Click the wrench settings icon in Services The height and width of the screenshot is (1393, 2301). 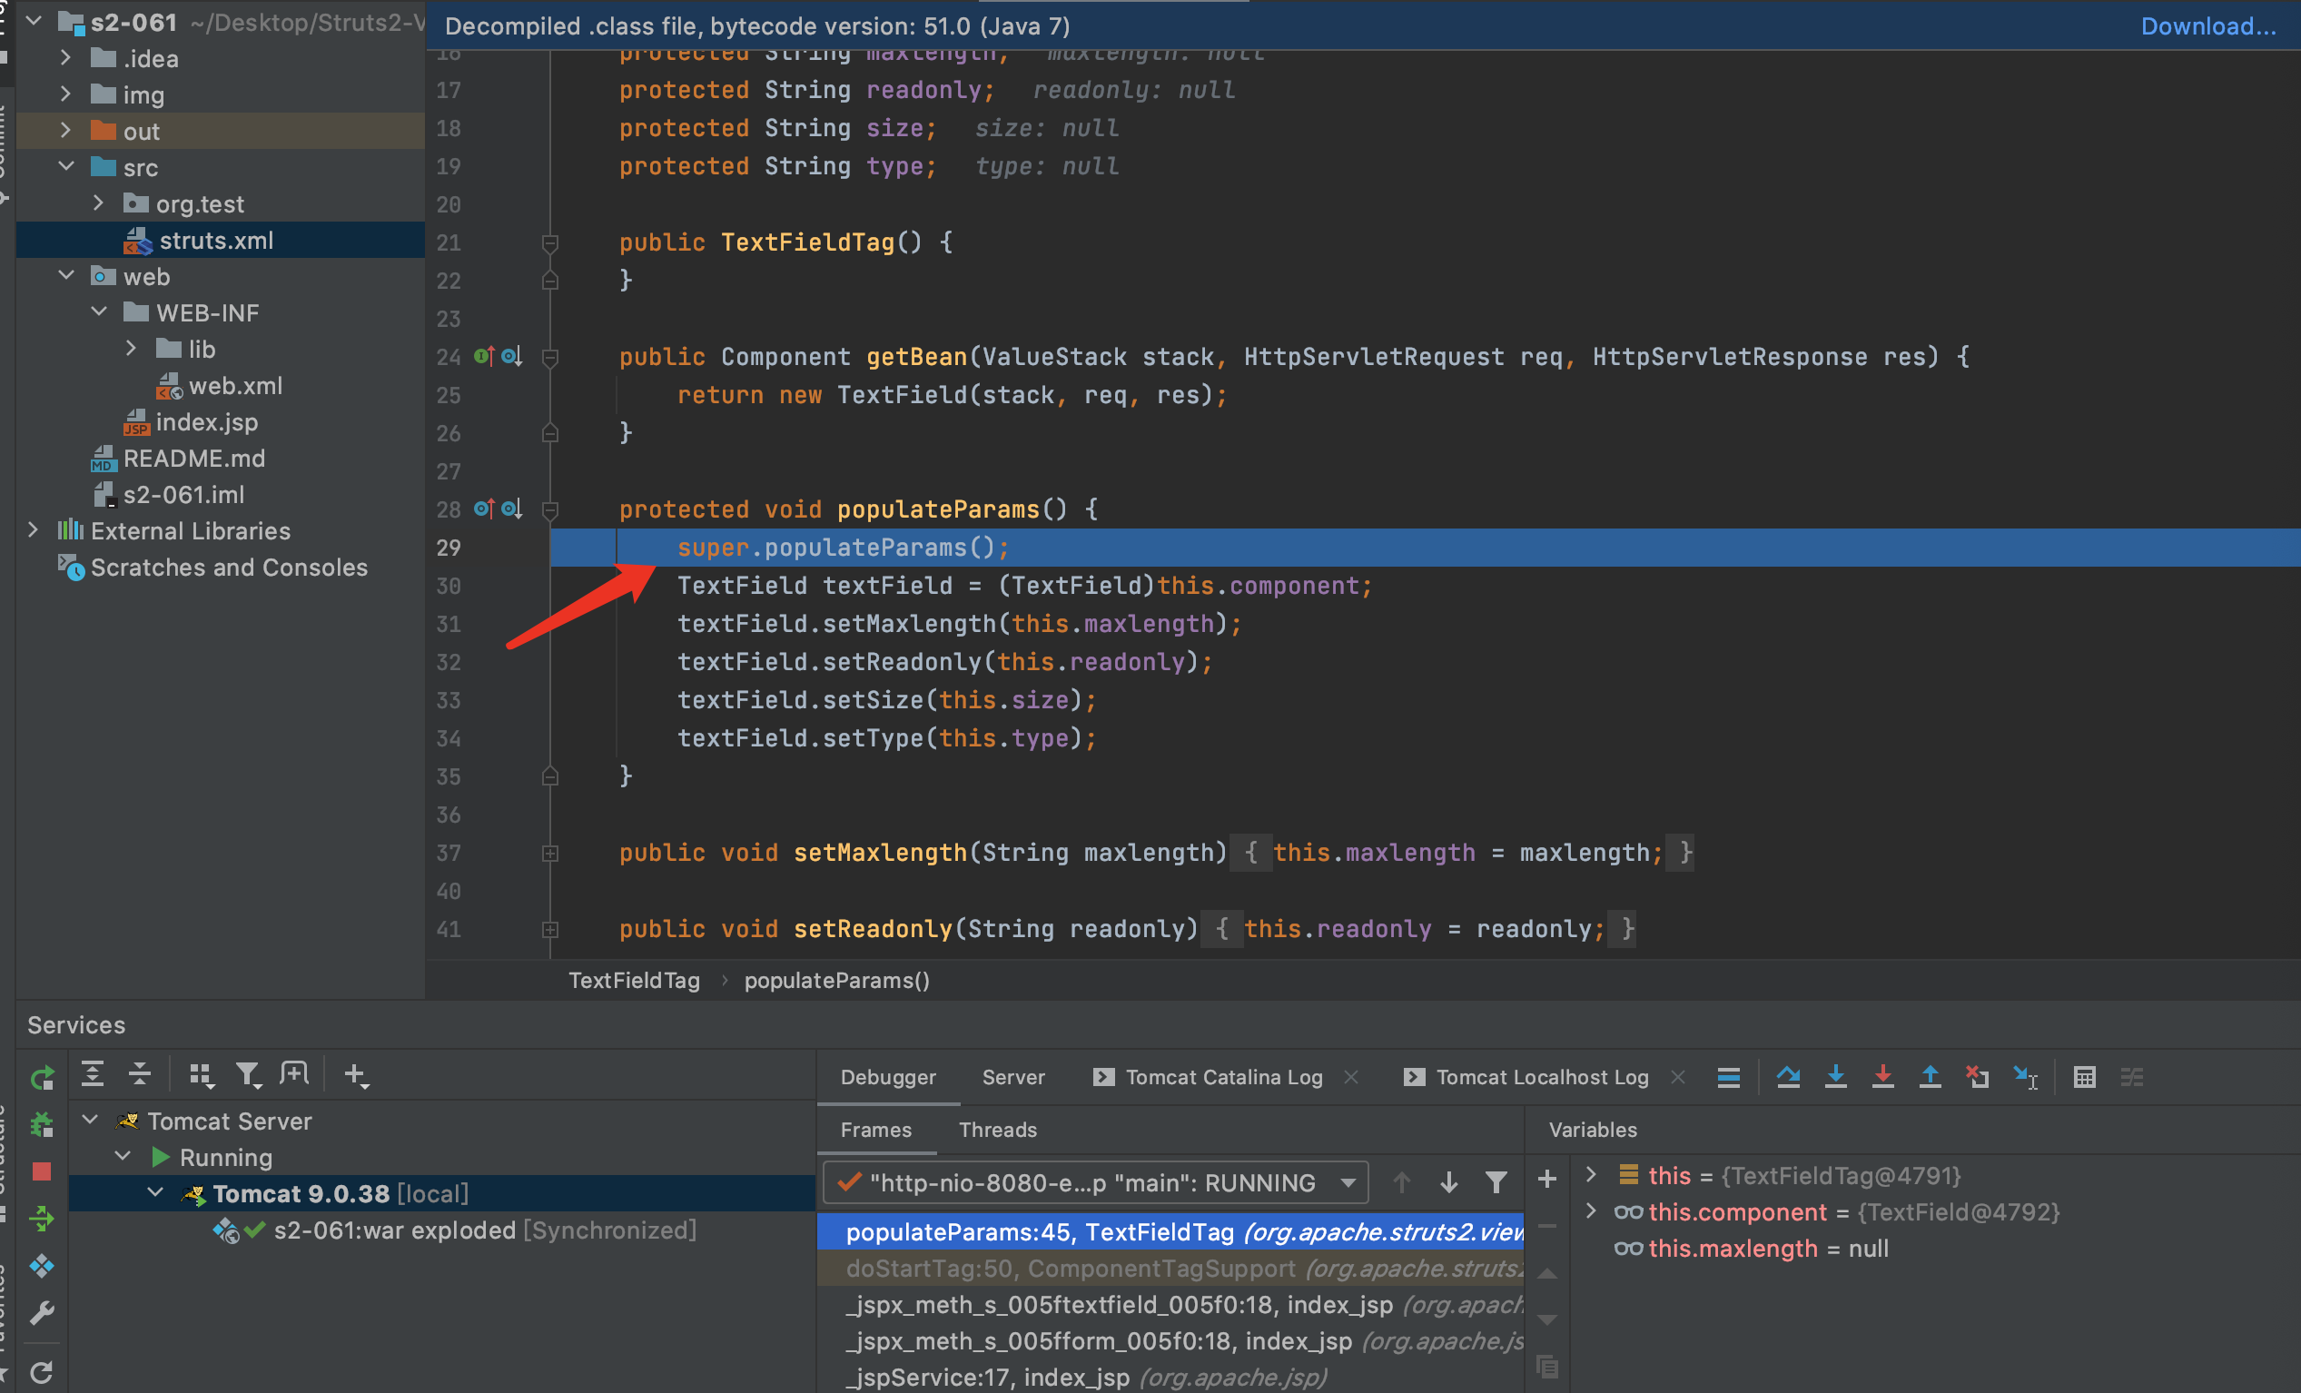point(42,1313)
